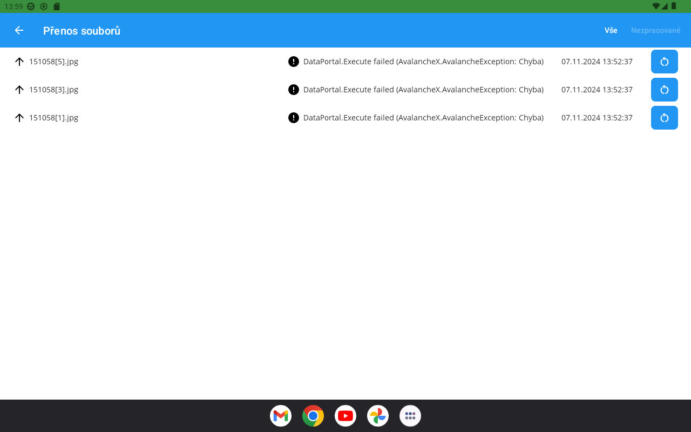The height and width of the screenshot is (432, 691).
Task: Click the error icon for 151058[5].jpg
Action: point(293,62)
